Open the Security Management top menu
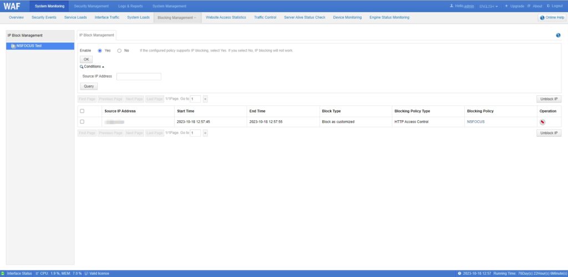This screenshot has width=568, height=277. (92, 6)
